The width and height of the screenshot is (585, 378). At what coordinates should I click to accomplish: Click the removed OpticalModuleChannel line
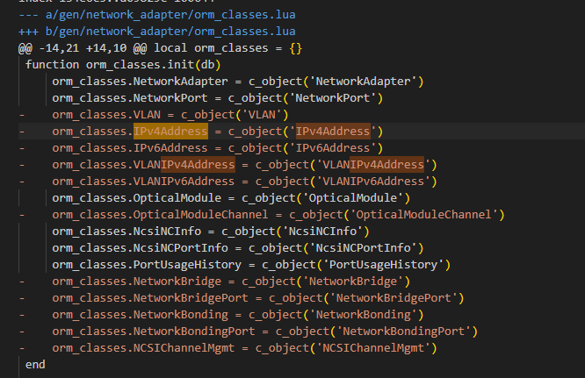tap(277, 215)
